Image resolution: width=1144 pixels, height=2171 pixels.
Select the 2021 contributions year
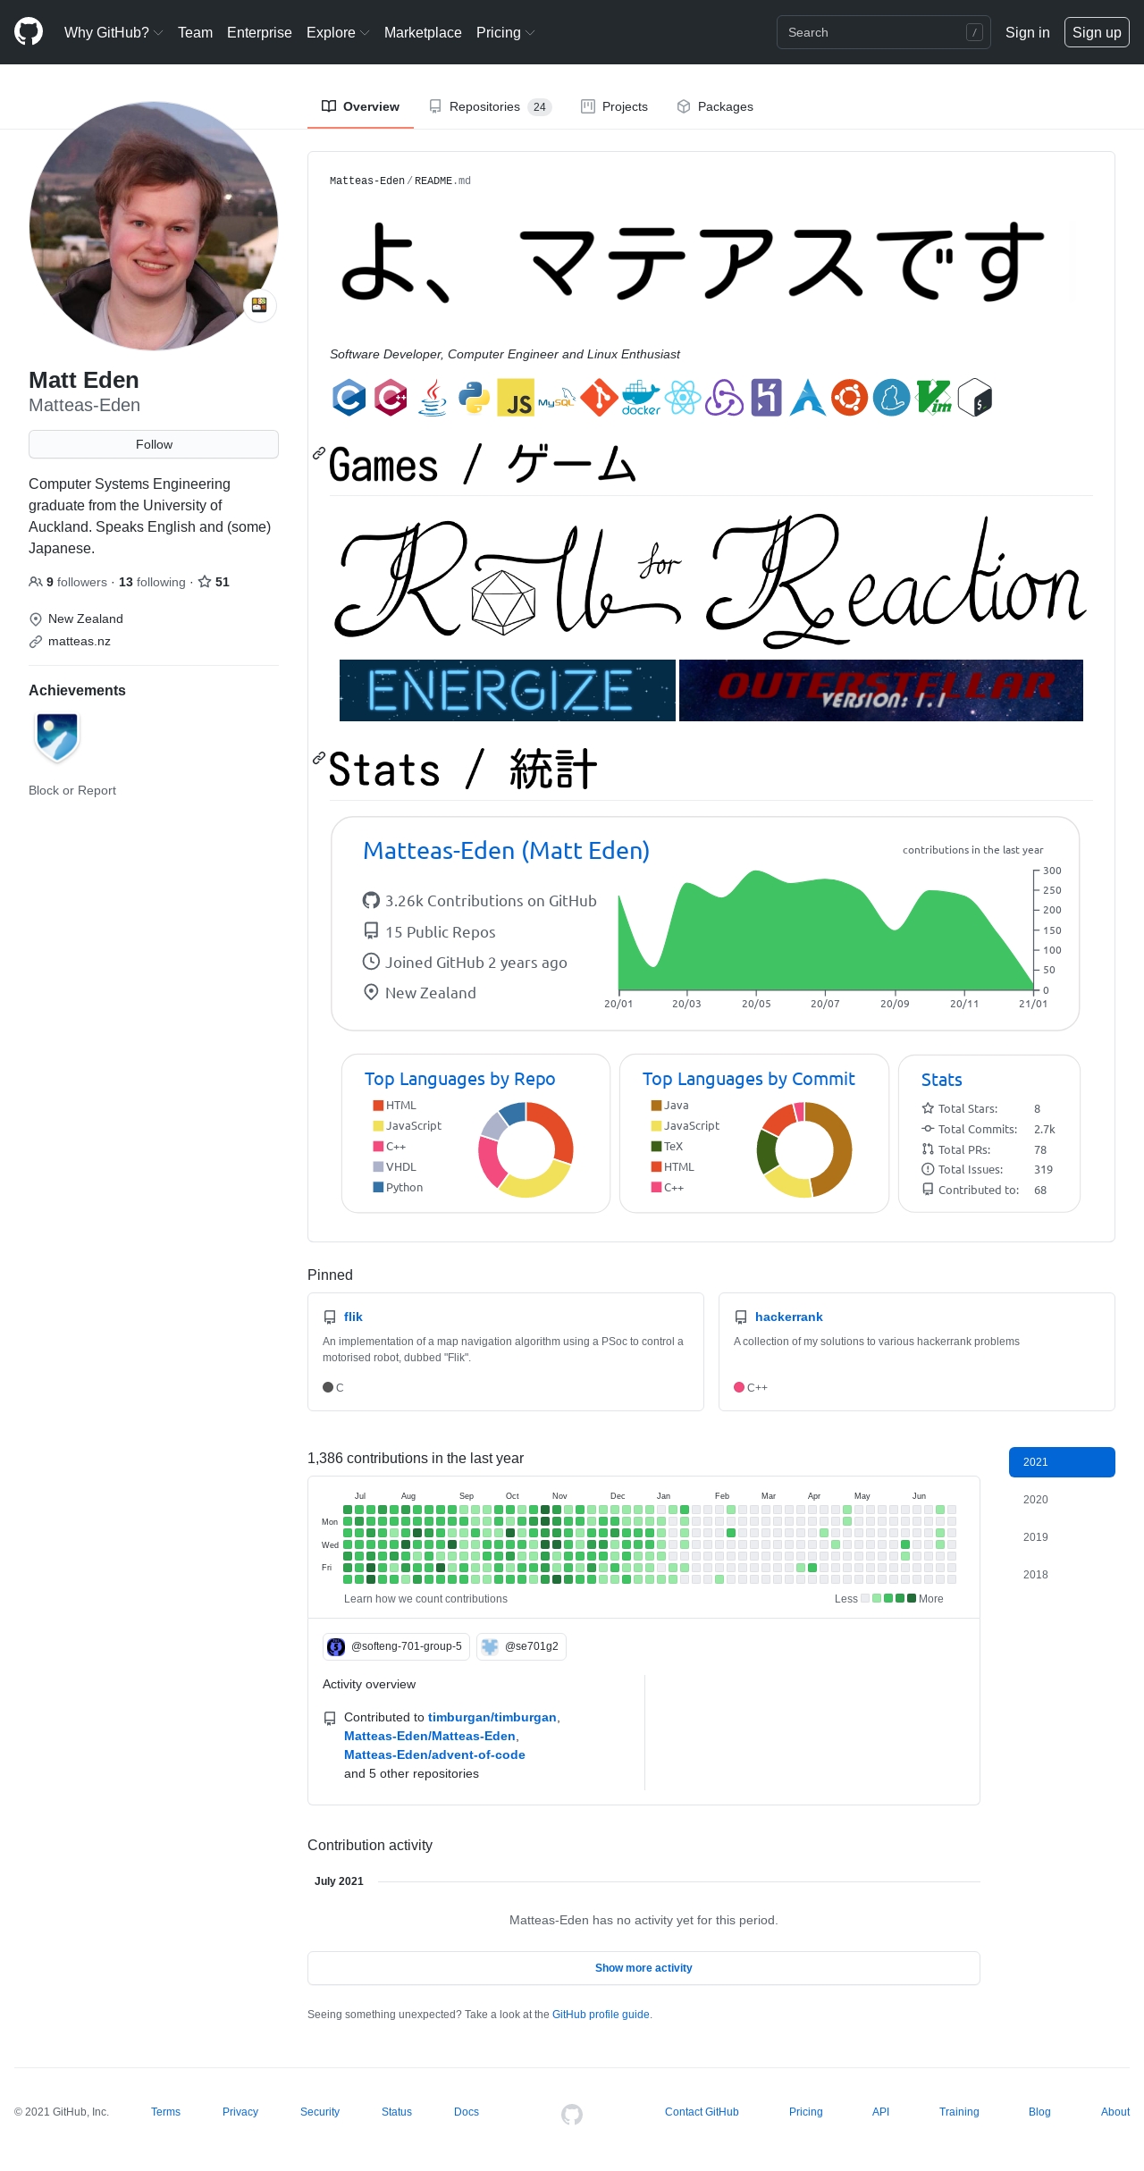click(1062, 1462)
